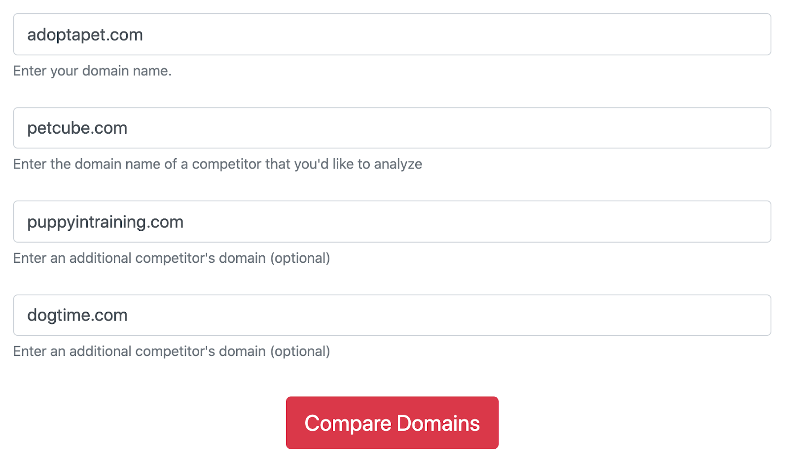
Task: Click on the petcube.com text
Action: [77, 128]
